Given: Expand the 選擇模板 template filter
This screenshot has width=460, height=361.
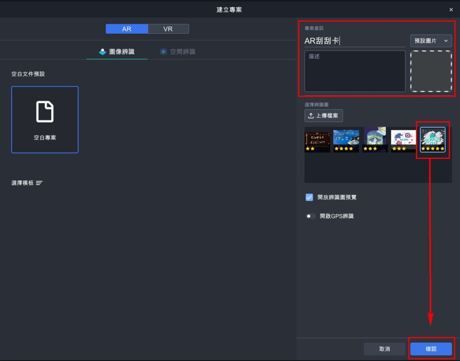Looking at the screenshot, I should [27, 183].
